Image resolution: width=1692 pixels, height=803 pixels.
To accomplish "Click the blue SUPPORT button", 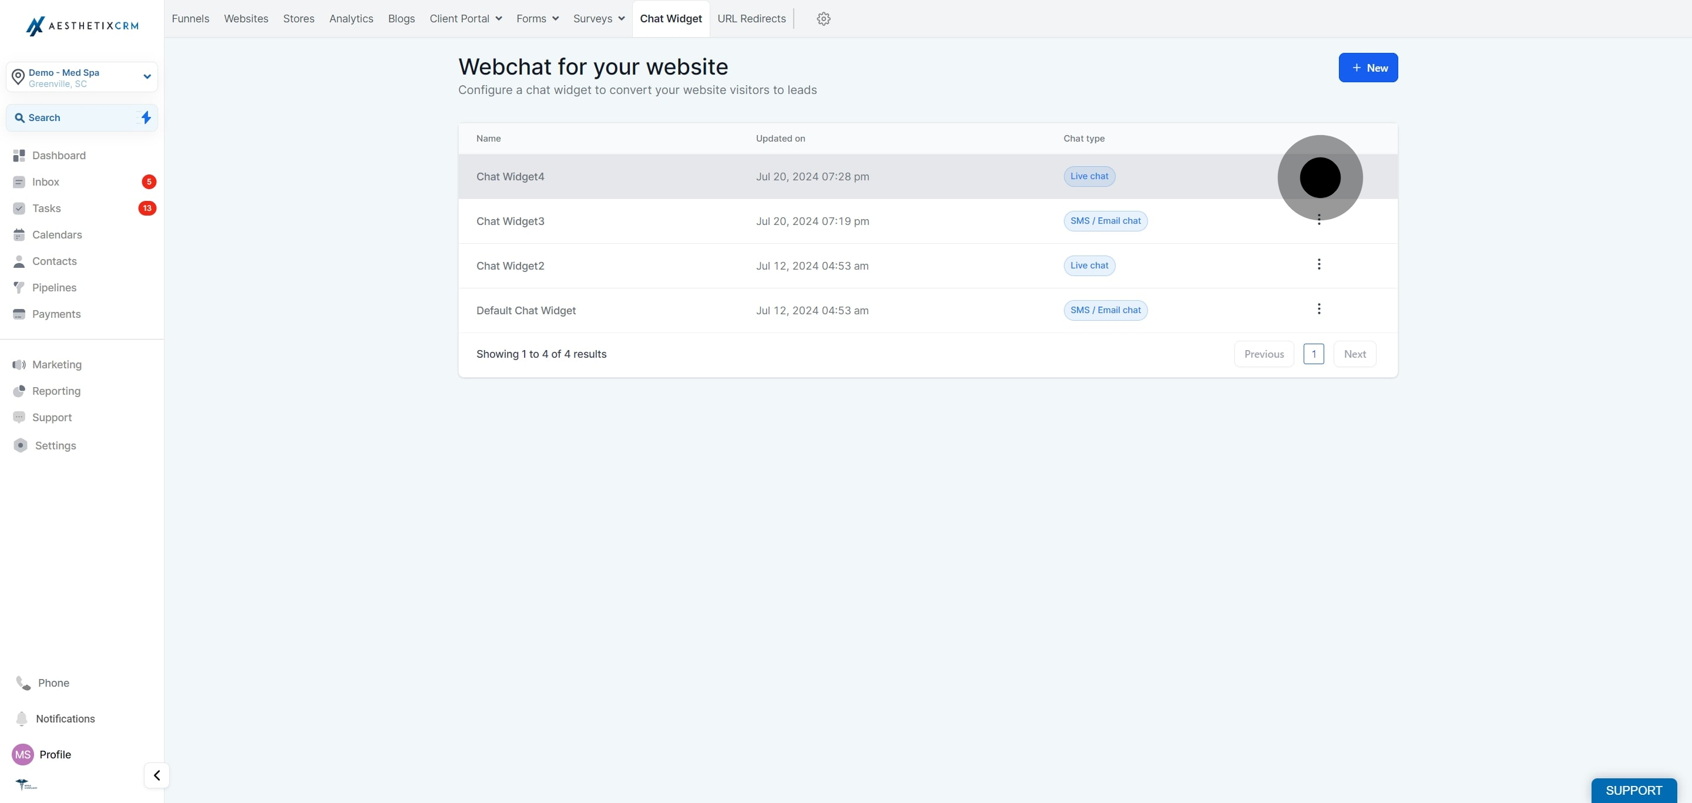I will [1633, 791].
